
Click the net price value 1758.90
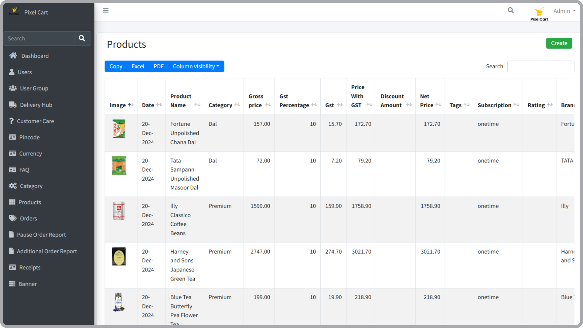pyautogui.click(x=430, y=206)
